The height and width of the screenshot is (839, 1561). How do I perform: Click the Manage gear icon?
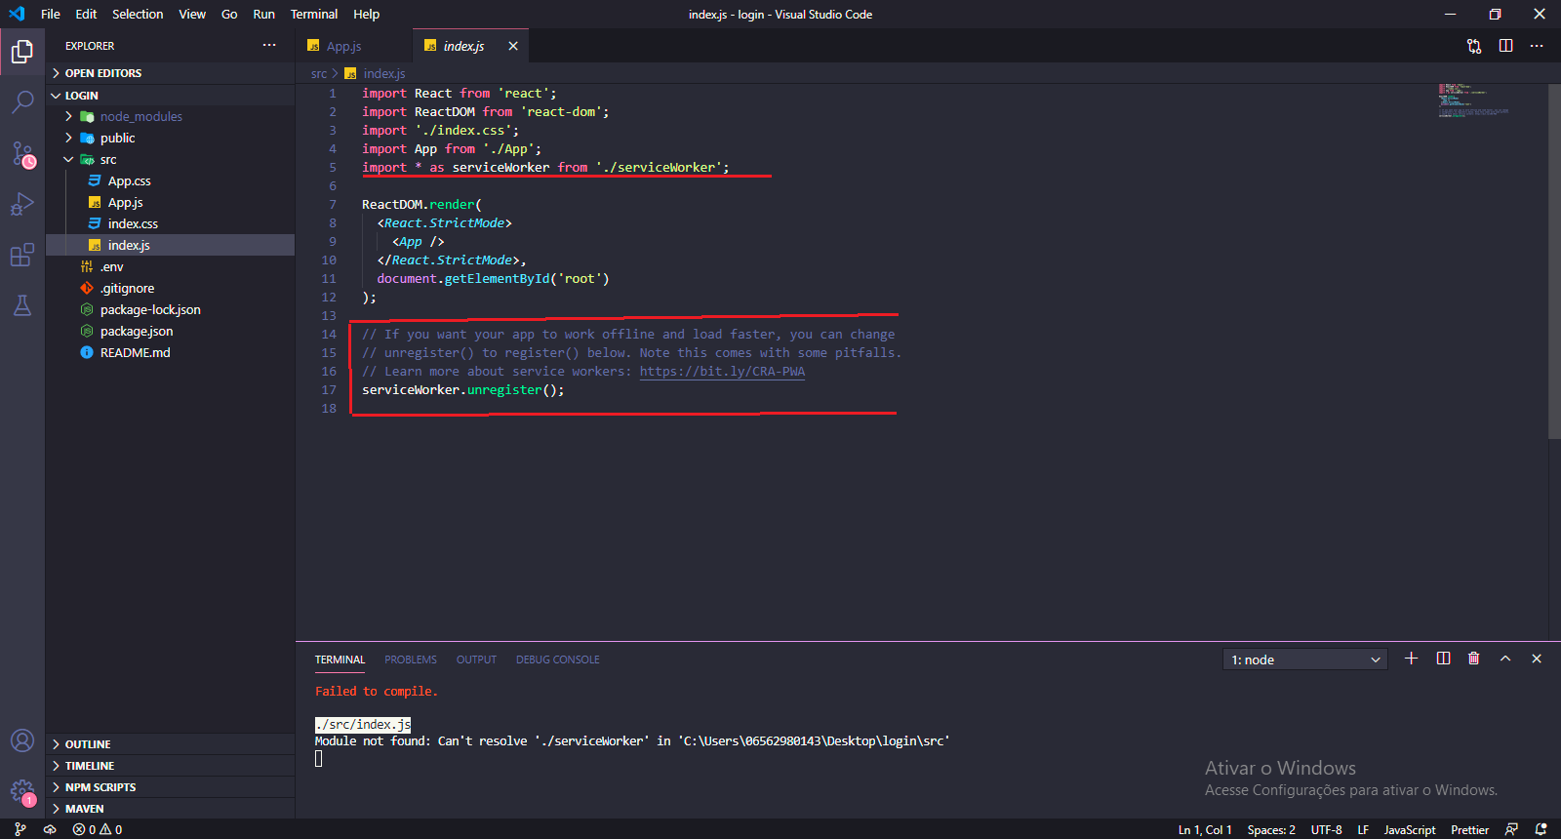(21, 791)
